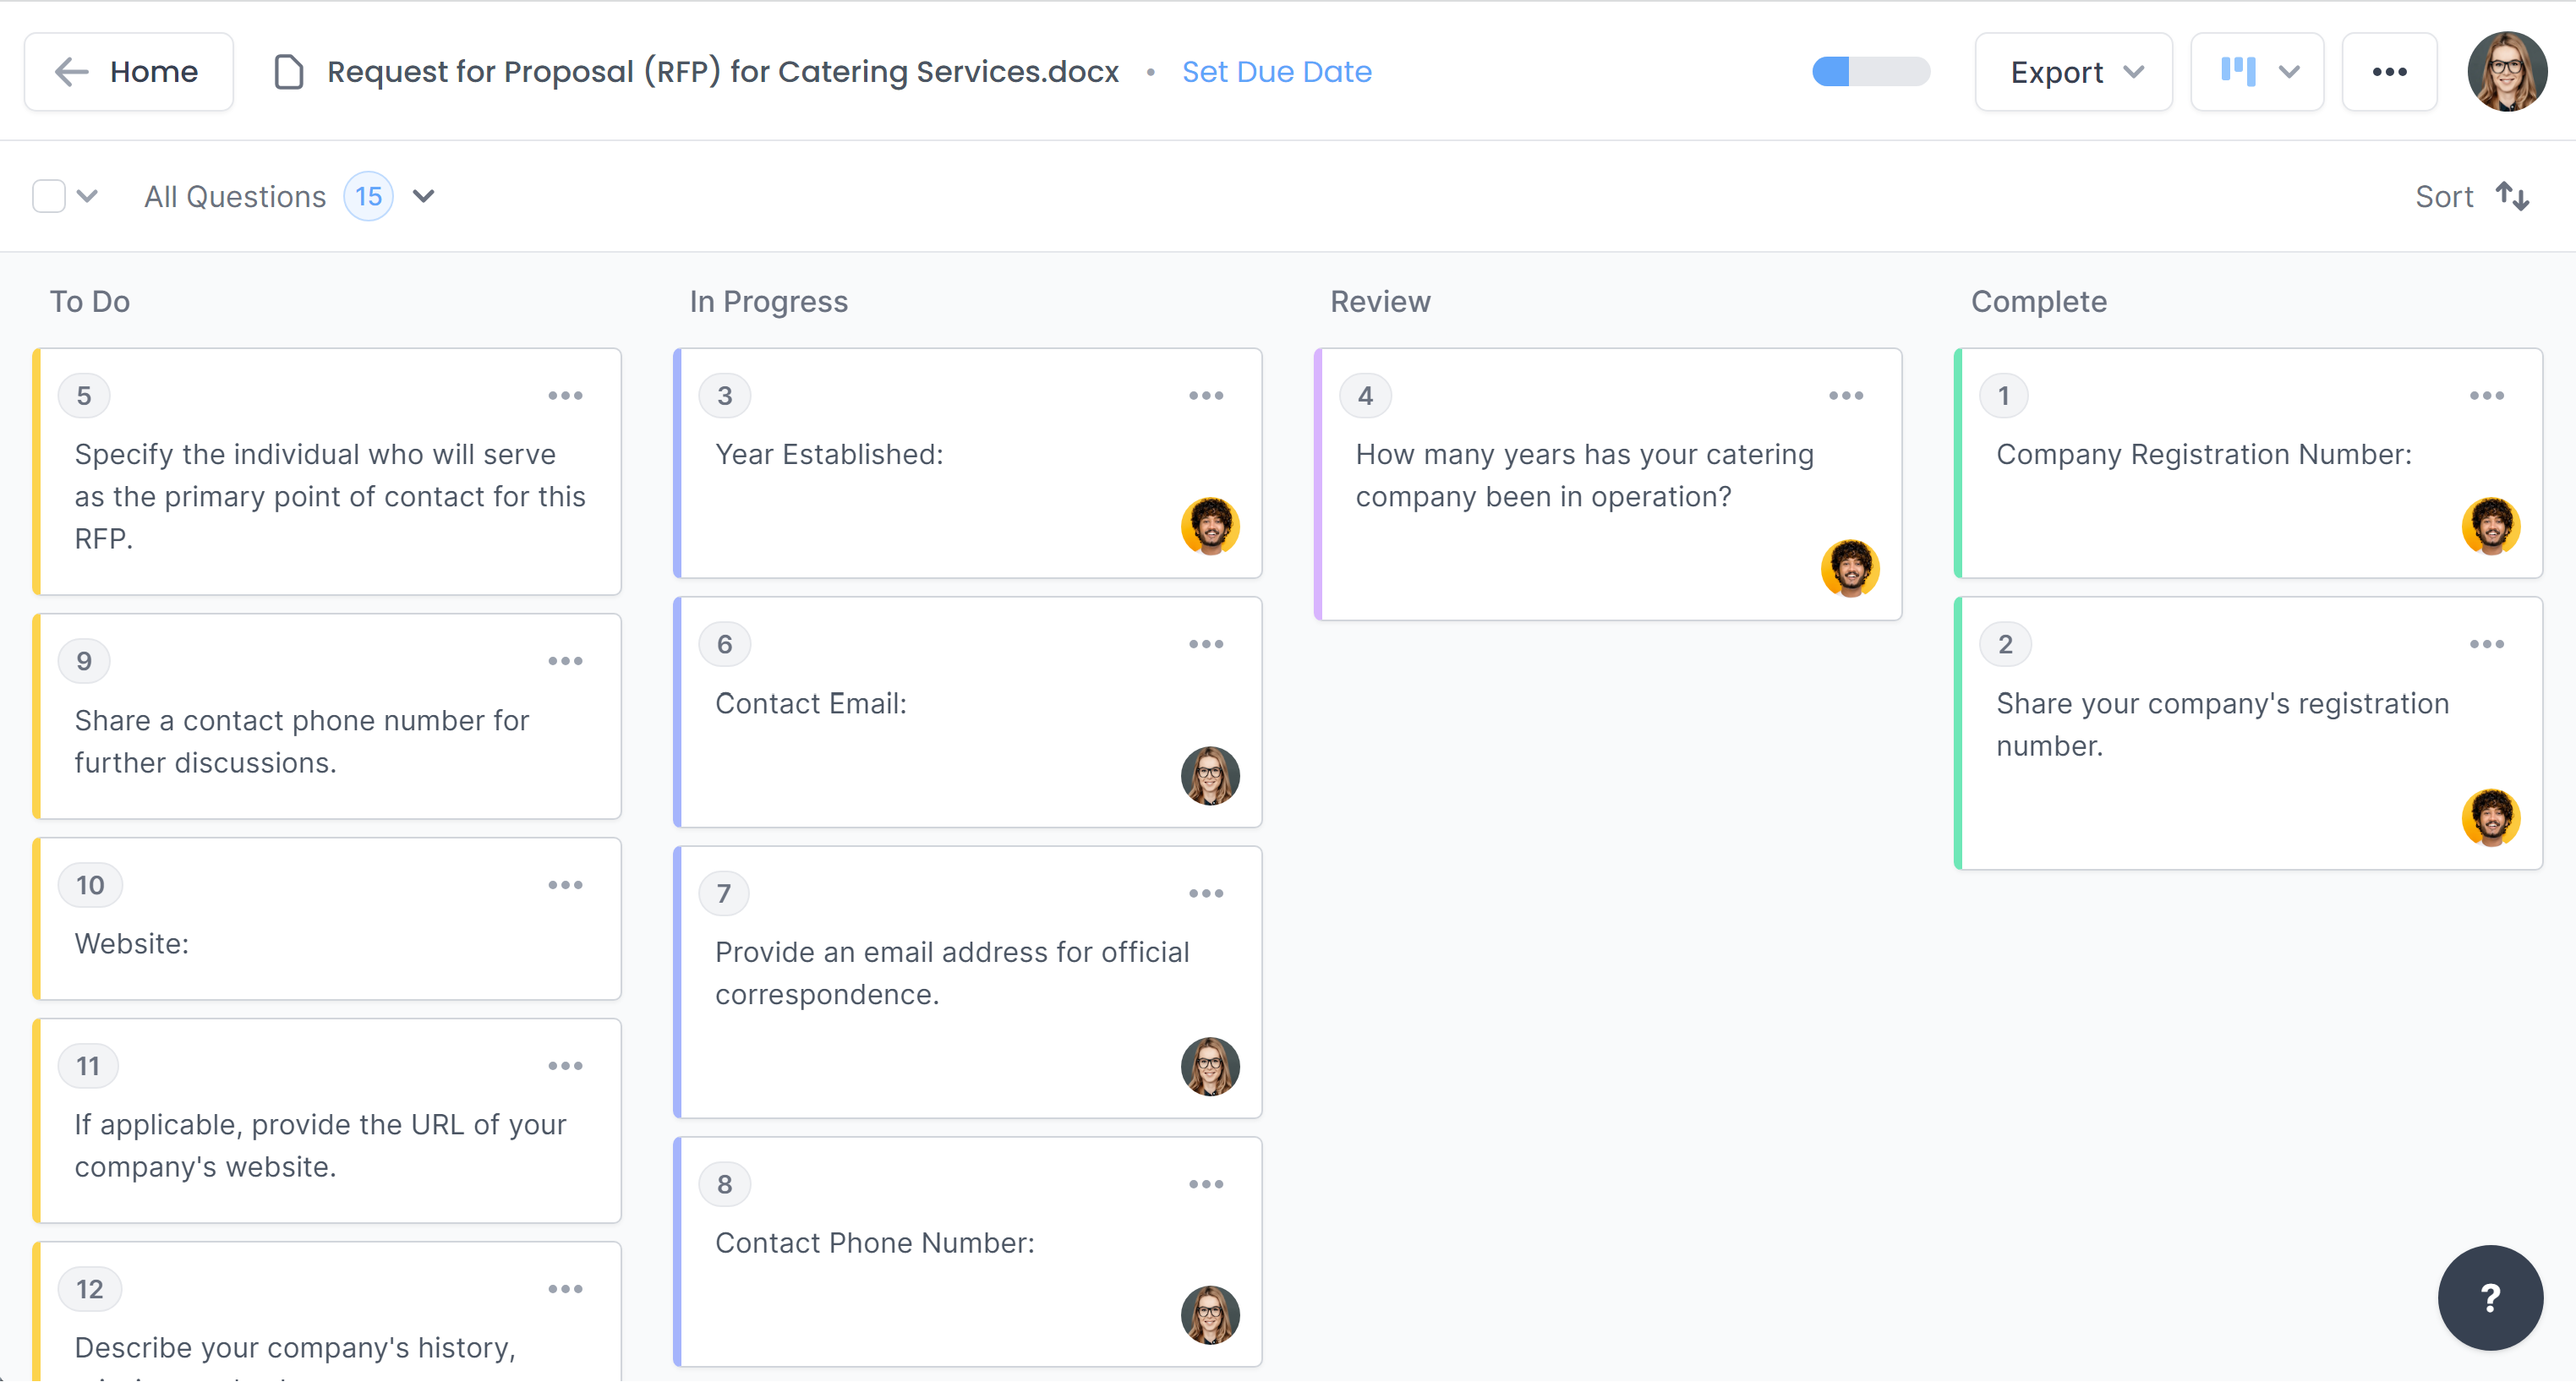Open three-dot menu on card 4

1845,396
